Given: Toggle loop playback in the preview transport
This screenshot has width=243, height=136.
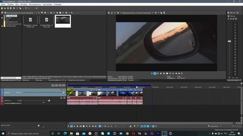Looking at the screenshot, I should pyautogui.click(x=155, y=73).
